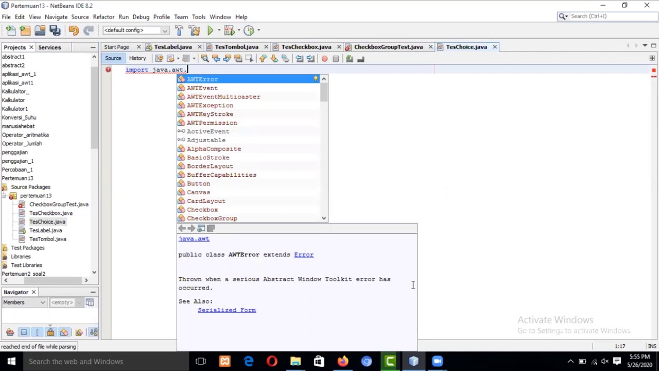
Task: Toggle Show Fields filter in Navigator
Action: [x=24, y=332]
